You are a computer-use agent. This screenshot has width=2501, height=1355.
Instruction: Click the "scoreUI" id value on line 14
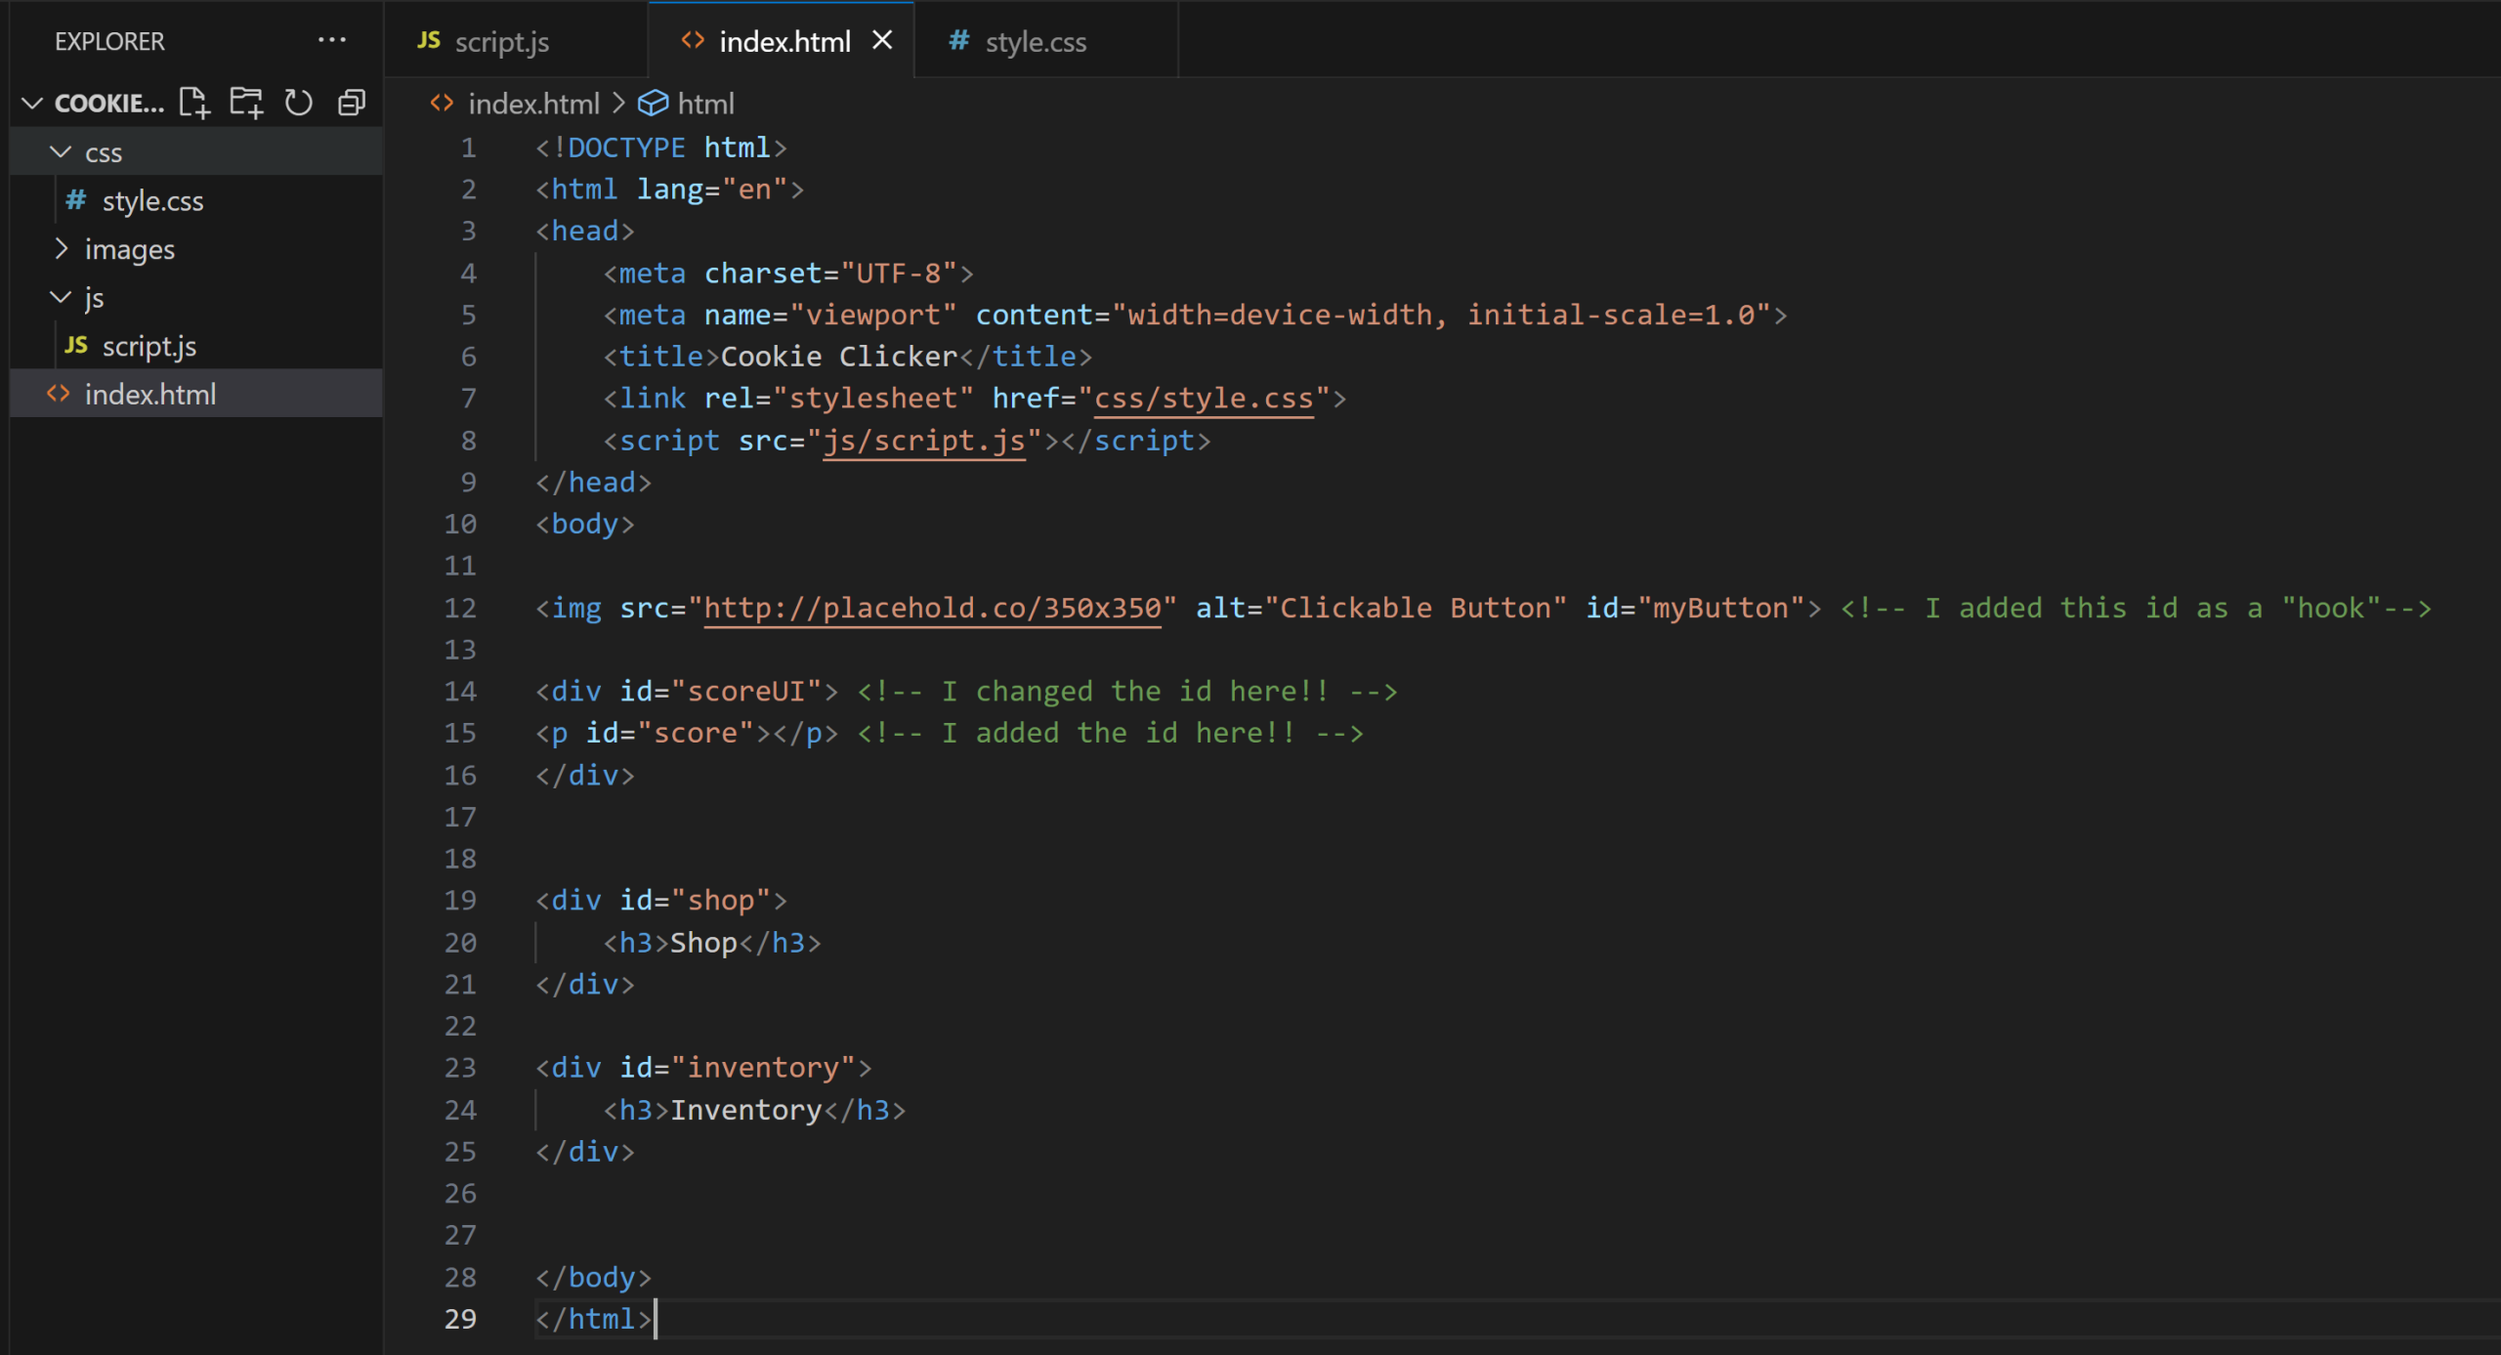tap(746, 691)
